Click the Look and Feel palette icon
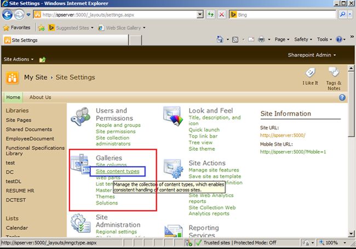356x249 pixels. [173, 116]
